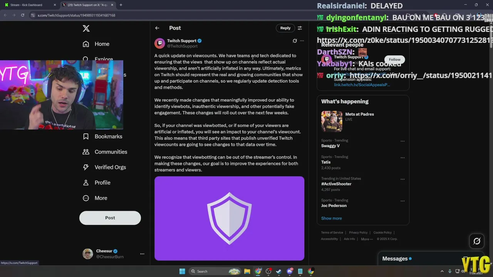Open a new browser tab
The height and width of the screenshot is (277, 493).
coord(121,5)
